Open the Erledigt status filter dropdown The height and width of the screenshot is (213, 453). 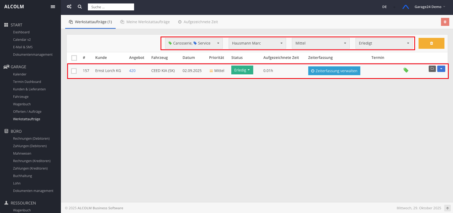384,43
